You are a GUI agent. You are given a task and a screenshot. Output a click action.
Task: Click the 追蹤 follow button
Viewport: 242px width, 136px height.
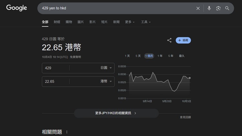pyautogui.click(x=183, y=40)
